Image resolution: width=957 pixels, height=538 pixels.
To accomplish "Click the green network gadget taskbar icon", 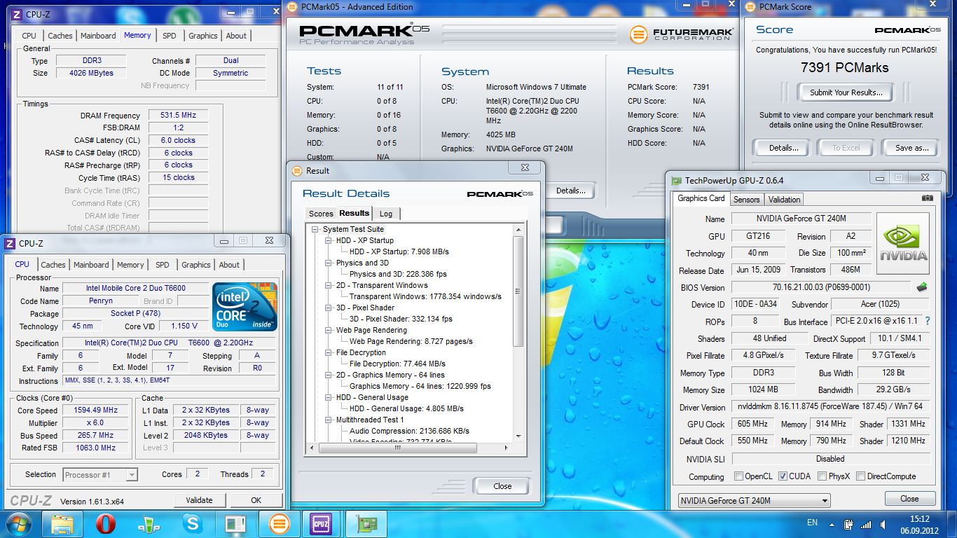I will [148, 524].
